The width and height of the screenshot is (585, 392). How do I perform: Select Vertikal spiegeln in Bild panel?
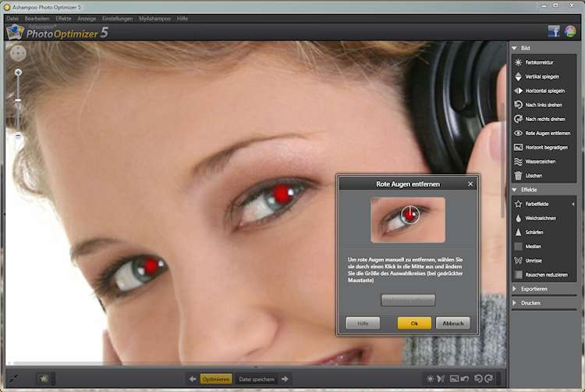[x=519, y=77]
